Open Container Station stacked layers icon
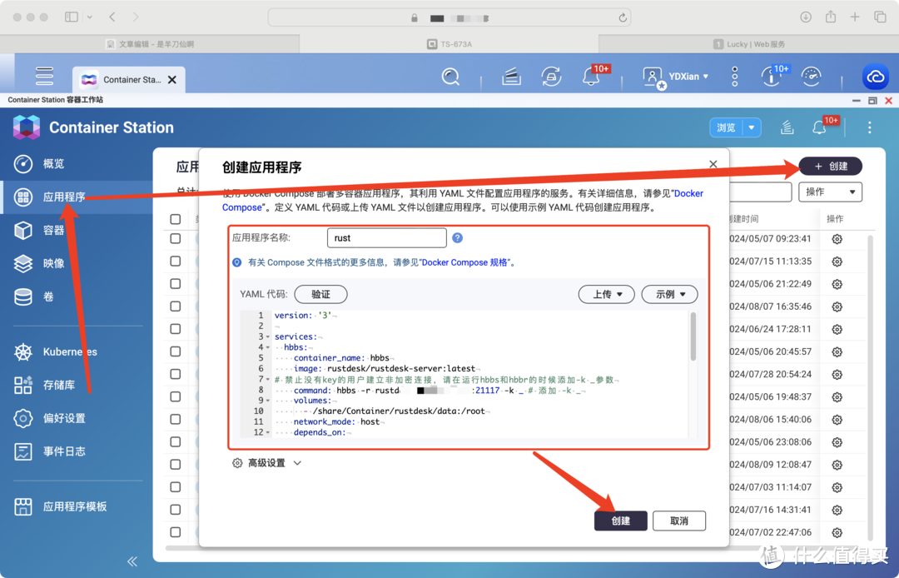The image size is (899, 578). 787,127
